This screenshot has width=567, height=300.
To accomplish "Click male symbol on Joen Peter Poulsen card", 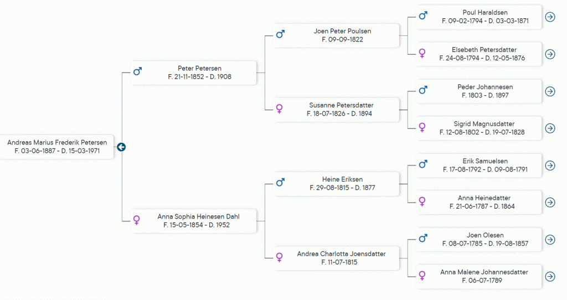I will pyautogui.click(x=280, y=34).
